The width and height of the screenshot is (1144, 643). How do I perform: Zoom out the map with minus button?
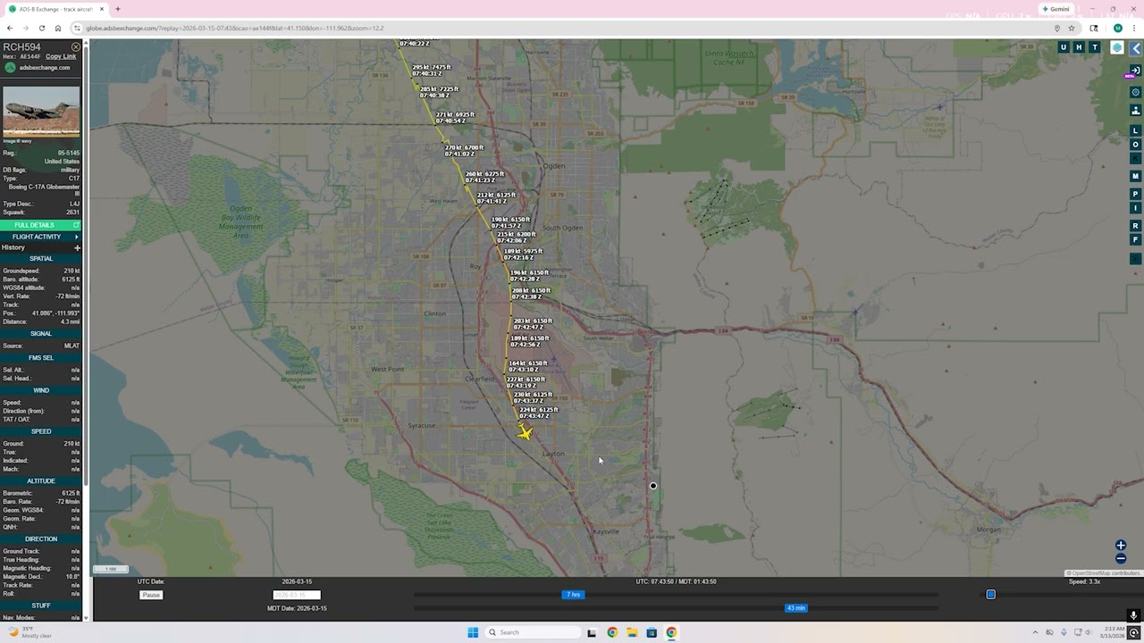tap(1121, 559)
